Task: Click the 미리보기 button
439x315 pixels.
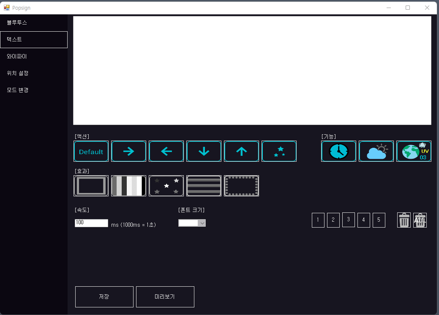Action: (165, 296)
